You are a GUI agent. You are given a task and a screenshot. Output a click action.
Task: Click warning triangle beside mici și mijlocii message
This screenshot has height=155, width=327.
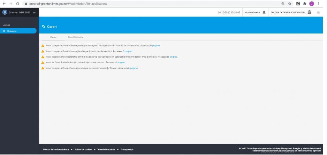click(x=43, y=57)
